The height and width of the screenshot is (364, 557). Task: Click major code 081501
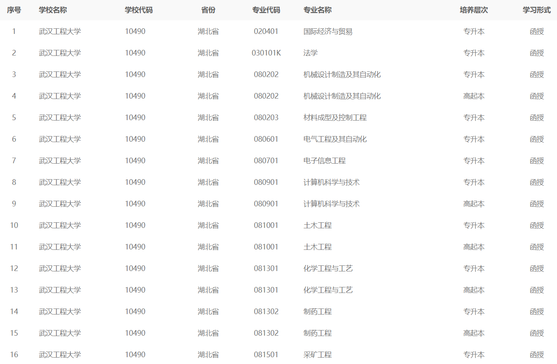[266, 355]
